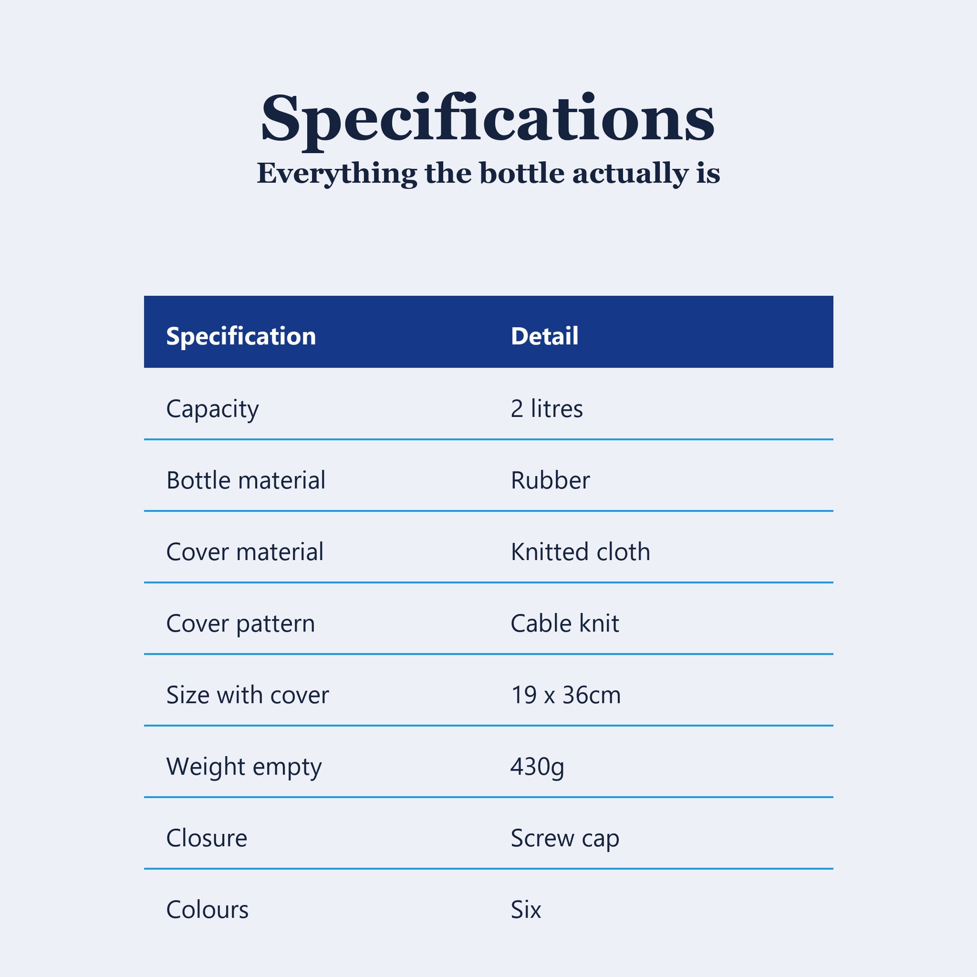977x977 pixels.
Task: Click the Specification column header
Action: pyautogui.click(x=241, y=336)
